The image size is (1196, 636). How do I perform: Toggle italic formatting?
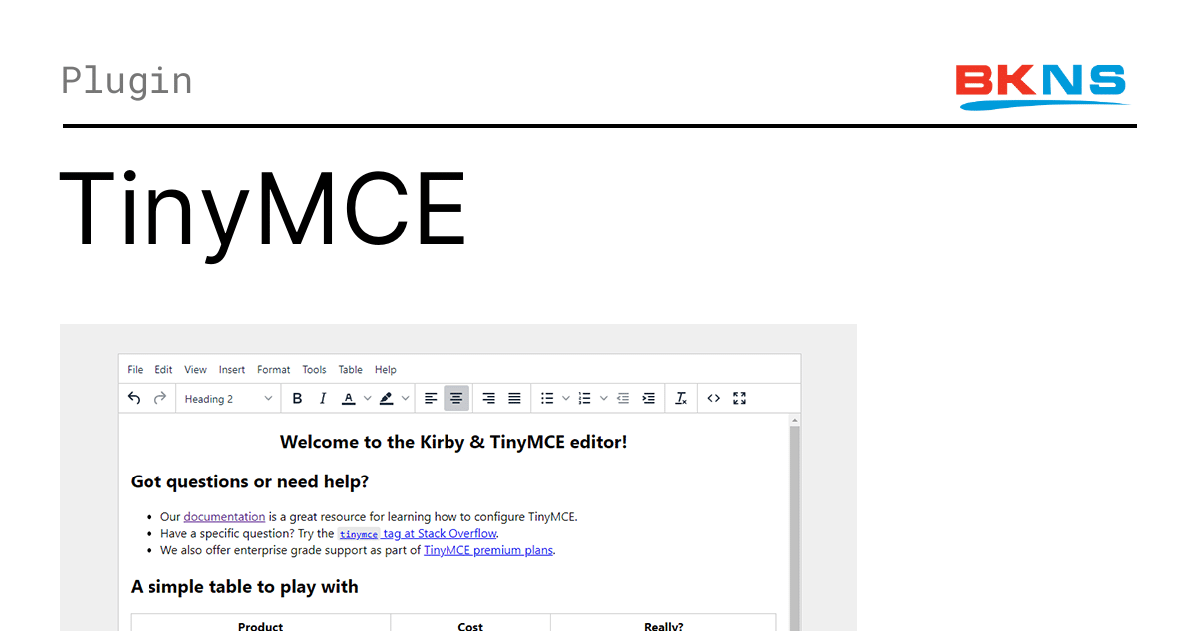pos(322,398)
